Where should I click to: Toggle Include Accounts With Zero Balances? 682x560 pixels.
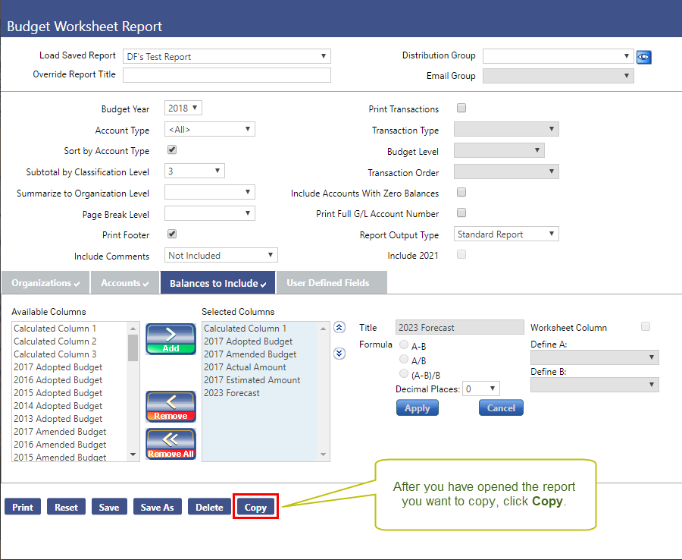[x=461, y=192]
